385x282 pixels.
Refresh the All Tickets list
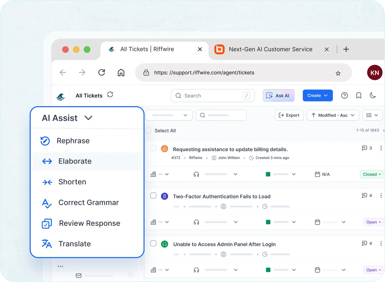click(110, 94)
